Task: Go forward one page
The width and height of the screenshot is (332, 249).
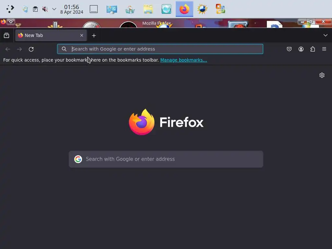Action: pos(19,49)
